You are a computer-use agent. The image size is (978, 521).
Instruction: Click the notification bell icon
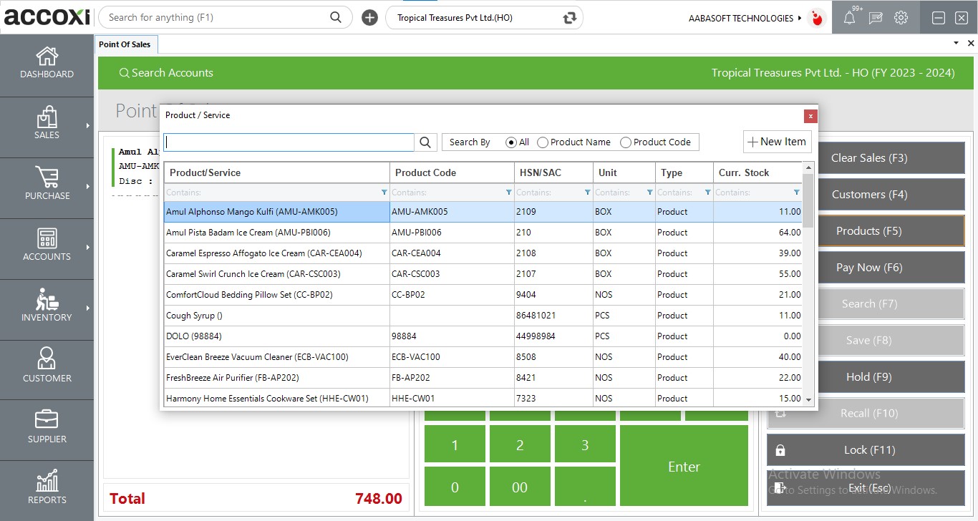point(848,17)
